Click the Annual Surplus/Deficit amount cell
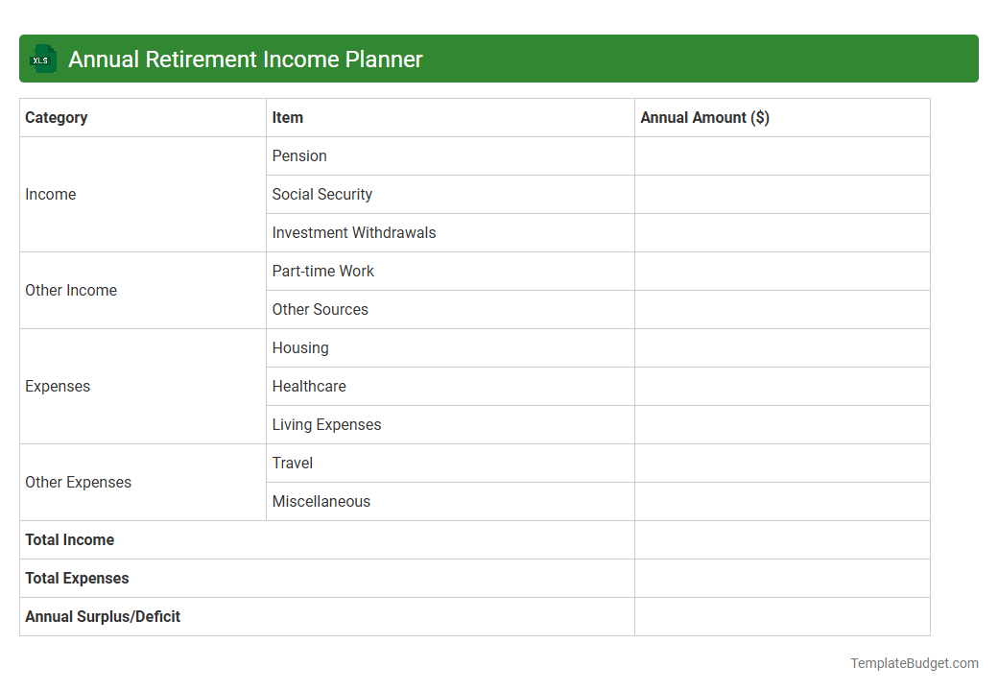Viewport: 998px width, 691px height. pos(781,616)
